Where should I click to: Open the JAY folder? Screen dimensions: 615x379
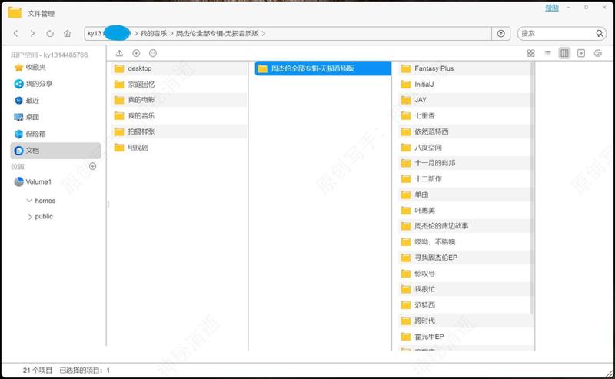pos(465,100)
